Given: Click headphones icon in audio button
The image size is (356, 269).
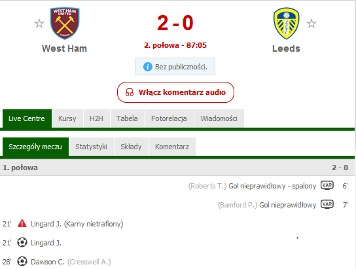Looking at the screenshot, I should click(130, 92).
